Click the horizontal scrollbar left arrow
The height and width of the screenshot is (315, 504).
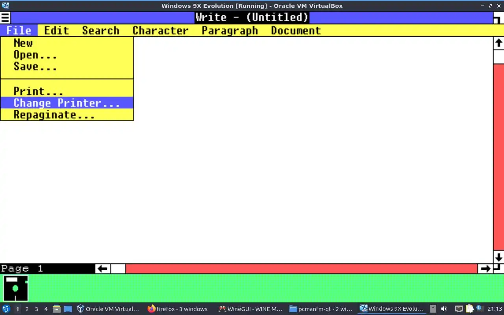tap(102, 269)
